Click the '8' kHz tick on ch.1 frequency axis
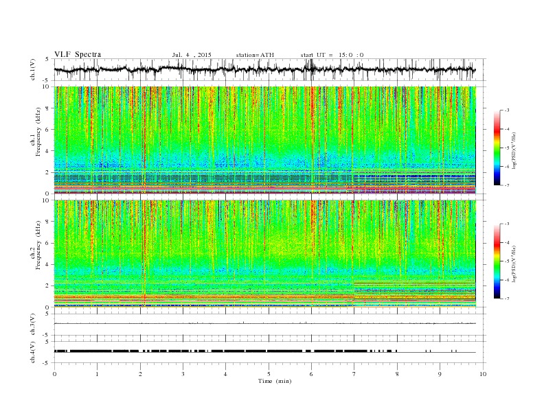Image resolution: width=544 pixels, height=420 pixels. coord(48,108)
